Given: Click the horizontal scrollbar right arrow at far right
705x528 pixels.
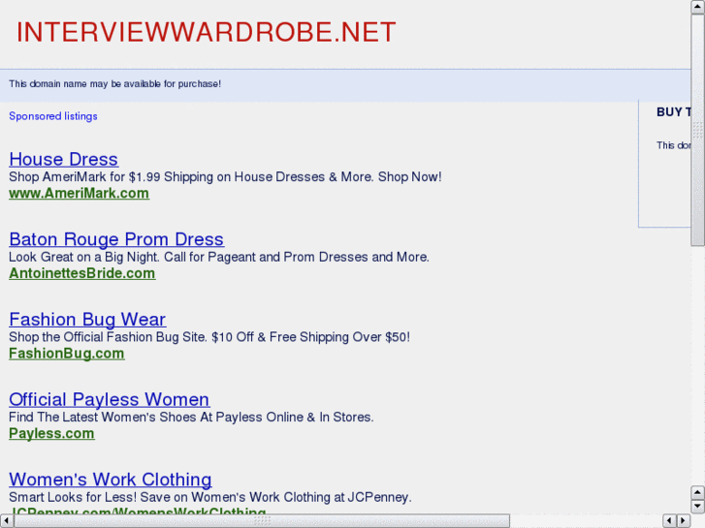Looking at the screenshot, I should [684, 521].
